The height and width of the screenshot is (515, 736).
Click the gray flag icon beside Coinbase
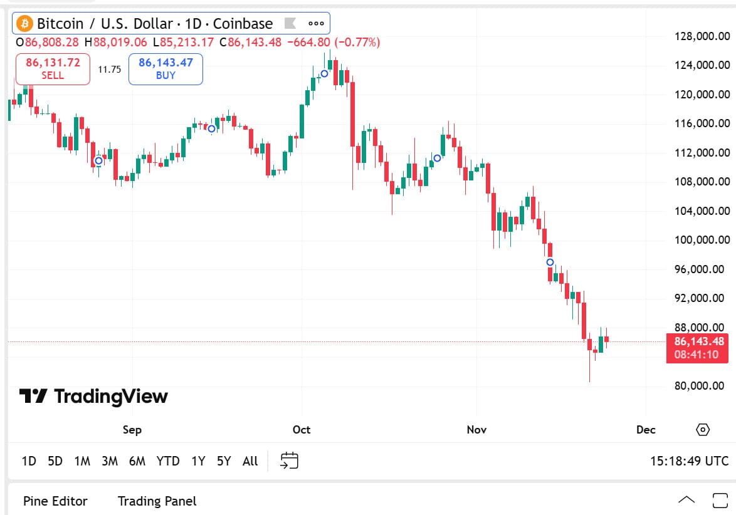coord(290,24)
